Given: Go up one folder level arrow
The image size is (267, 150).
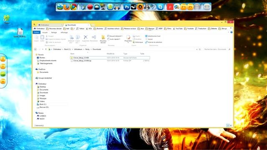Looking at the screenshot, I should 46,49.
